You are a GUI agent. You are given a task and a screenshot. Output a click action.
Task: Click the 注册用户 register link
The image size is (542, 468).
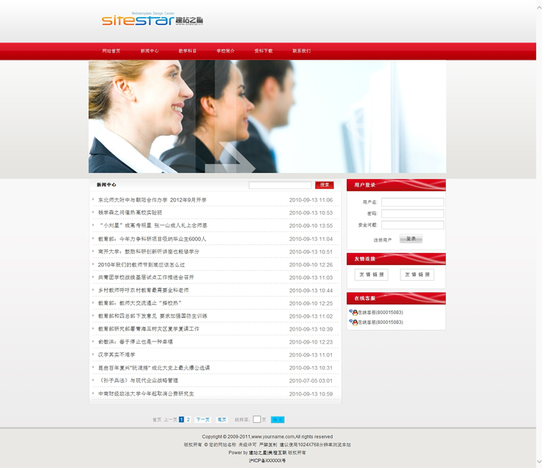383,239
